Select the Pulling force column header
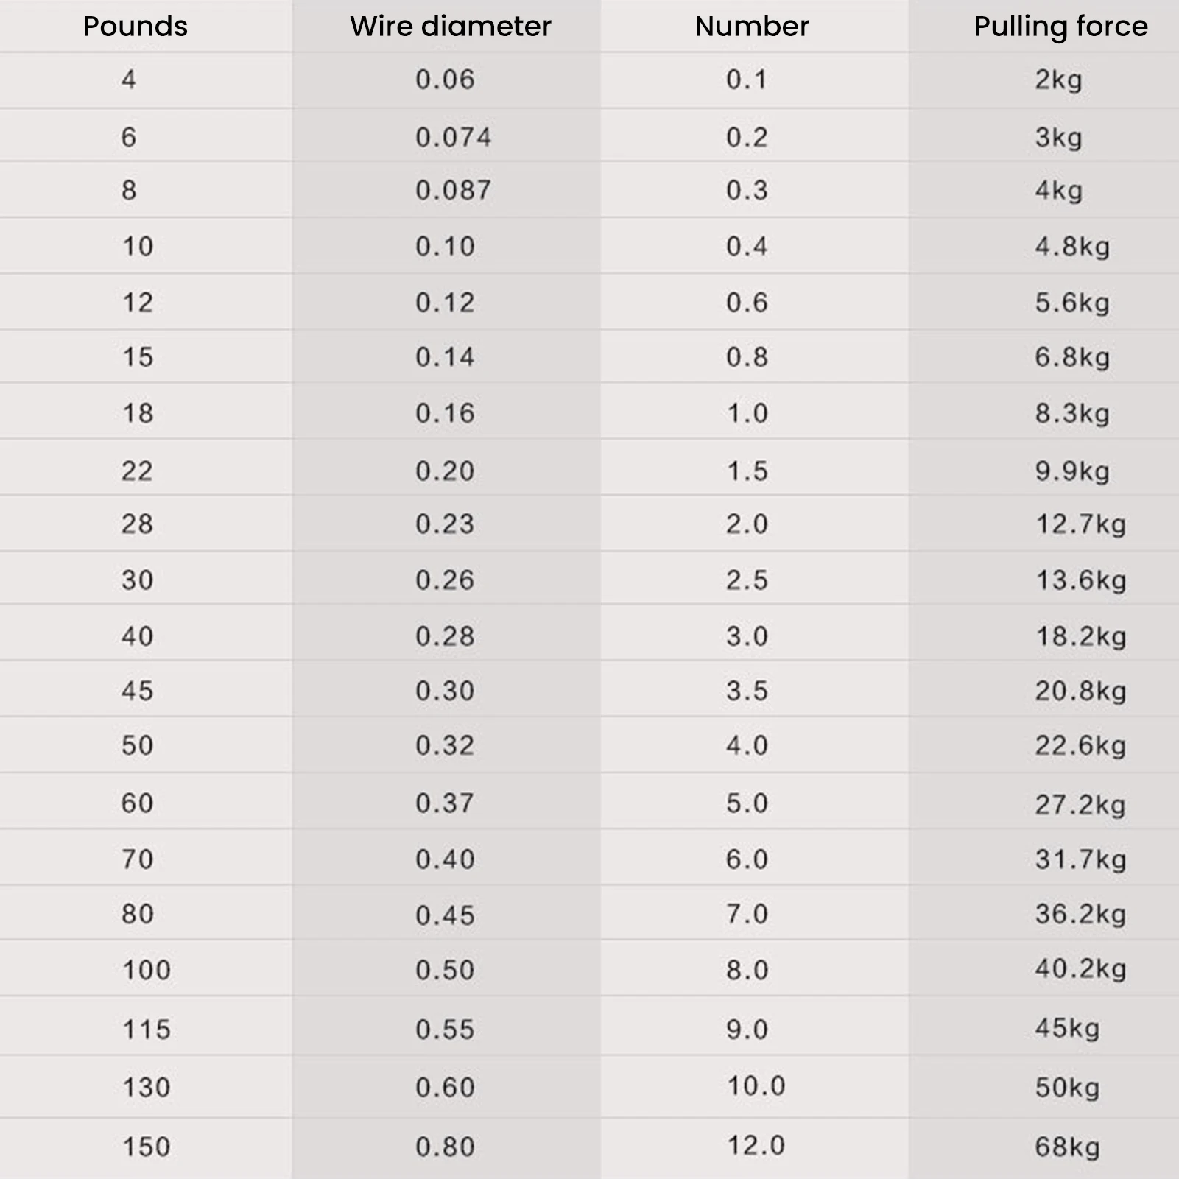The width and height of the screenshot is (1179, 1179). pos(1060,27)
